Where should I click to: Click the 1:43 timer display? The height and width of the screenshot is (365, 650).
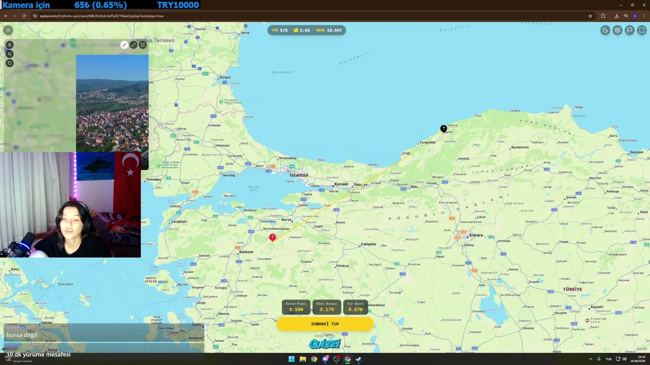[302, 30]
